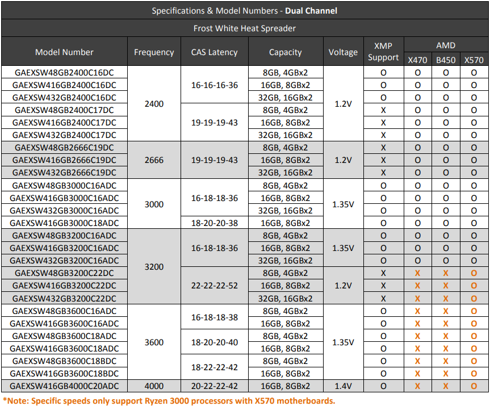Viewport: 490px width, 406px height.
Task: Click orange X570 mark in GAEXSW416GB4000C20ADC row
Action: [x=474, y=386]
